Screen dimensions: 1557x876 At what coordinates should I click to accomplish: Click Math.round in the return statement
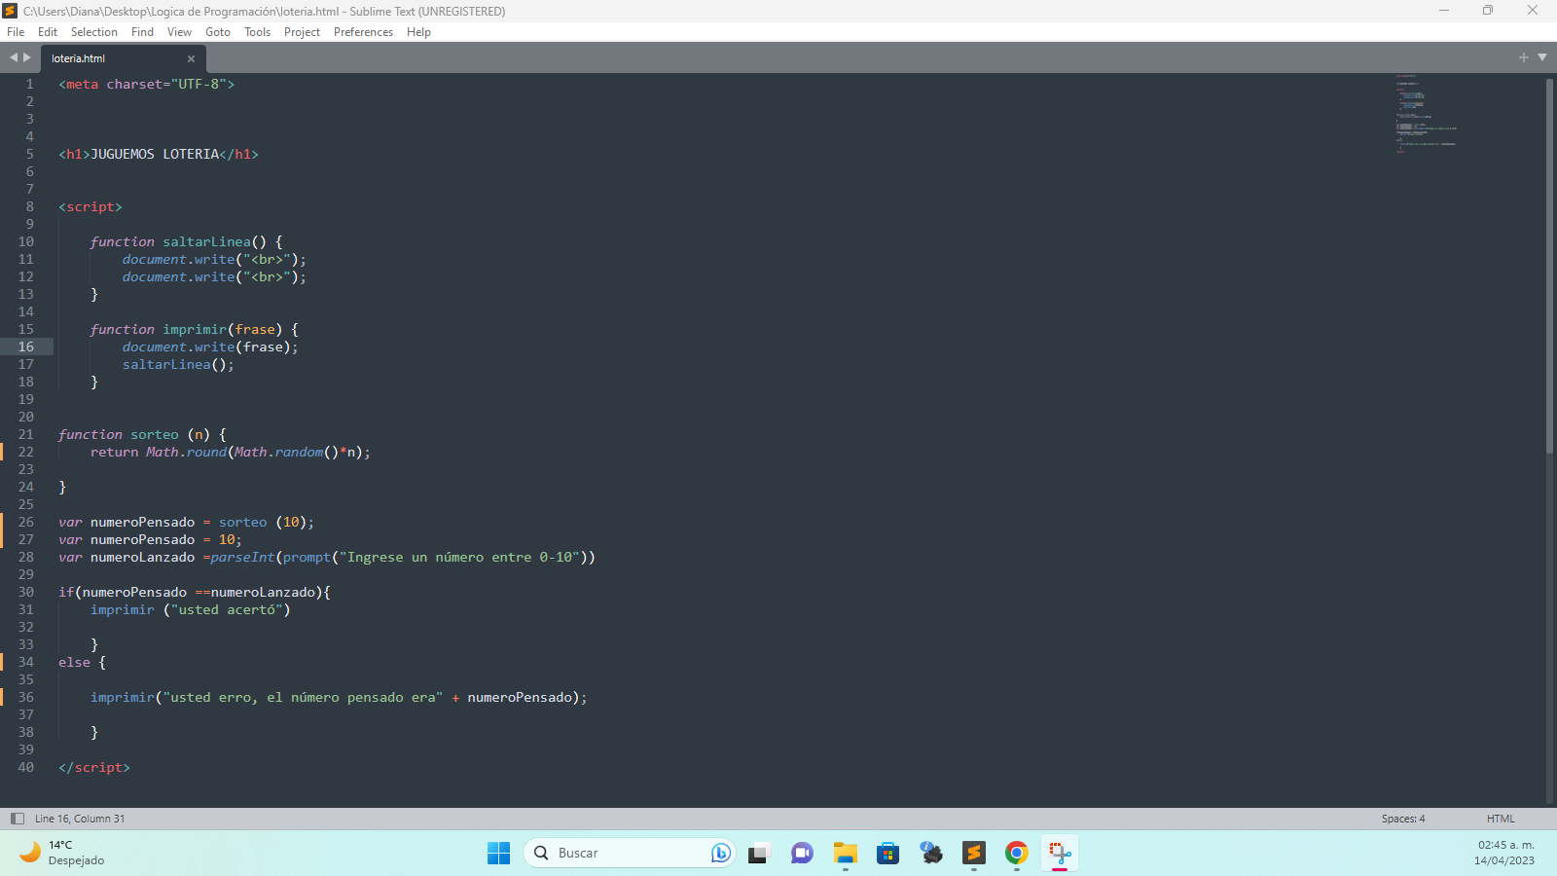[186, 452]
